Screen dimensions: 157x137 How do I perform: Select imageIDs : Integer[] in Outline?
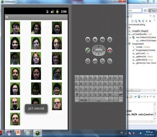[x=140, y=31]
